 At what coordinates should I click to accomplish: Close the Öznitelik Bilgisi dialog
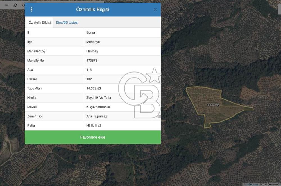tap(155, 10)
